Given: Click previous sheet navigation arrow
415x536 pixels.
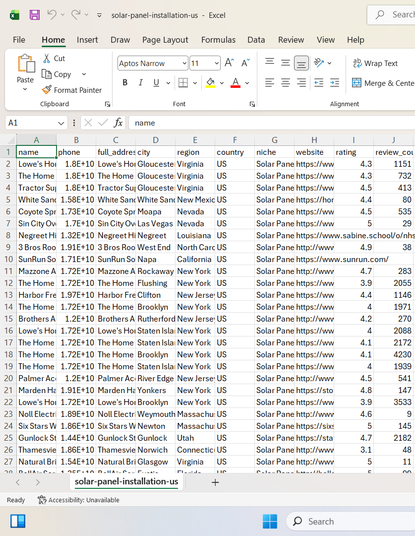Looking at the screenshot, I should [x=18, y=482].
